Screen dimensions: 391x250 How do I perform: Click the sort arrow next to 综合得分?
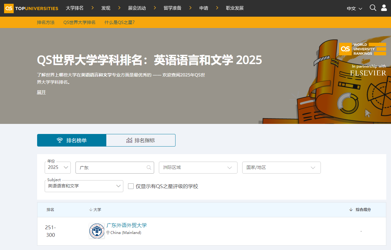tap(350, 209)
